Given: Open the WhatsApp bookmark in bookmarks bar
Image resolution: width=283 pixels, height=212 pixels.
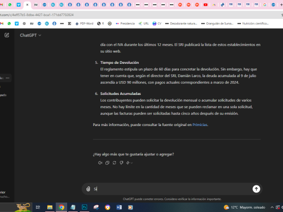Looking at the screenshot, I should pyautogui.click(x=9, y=23).
